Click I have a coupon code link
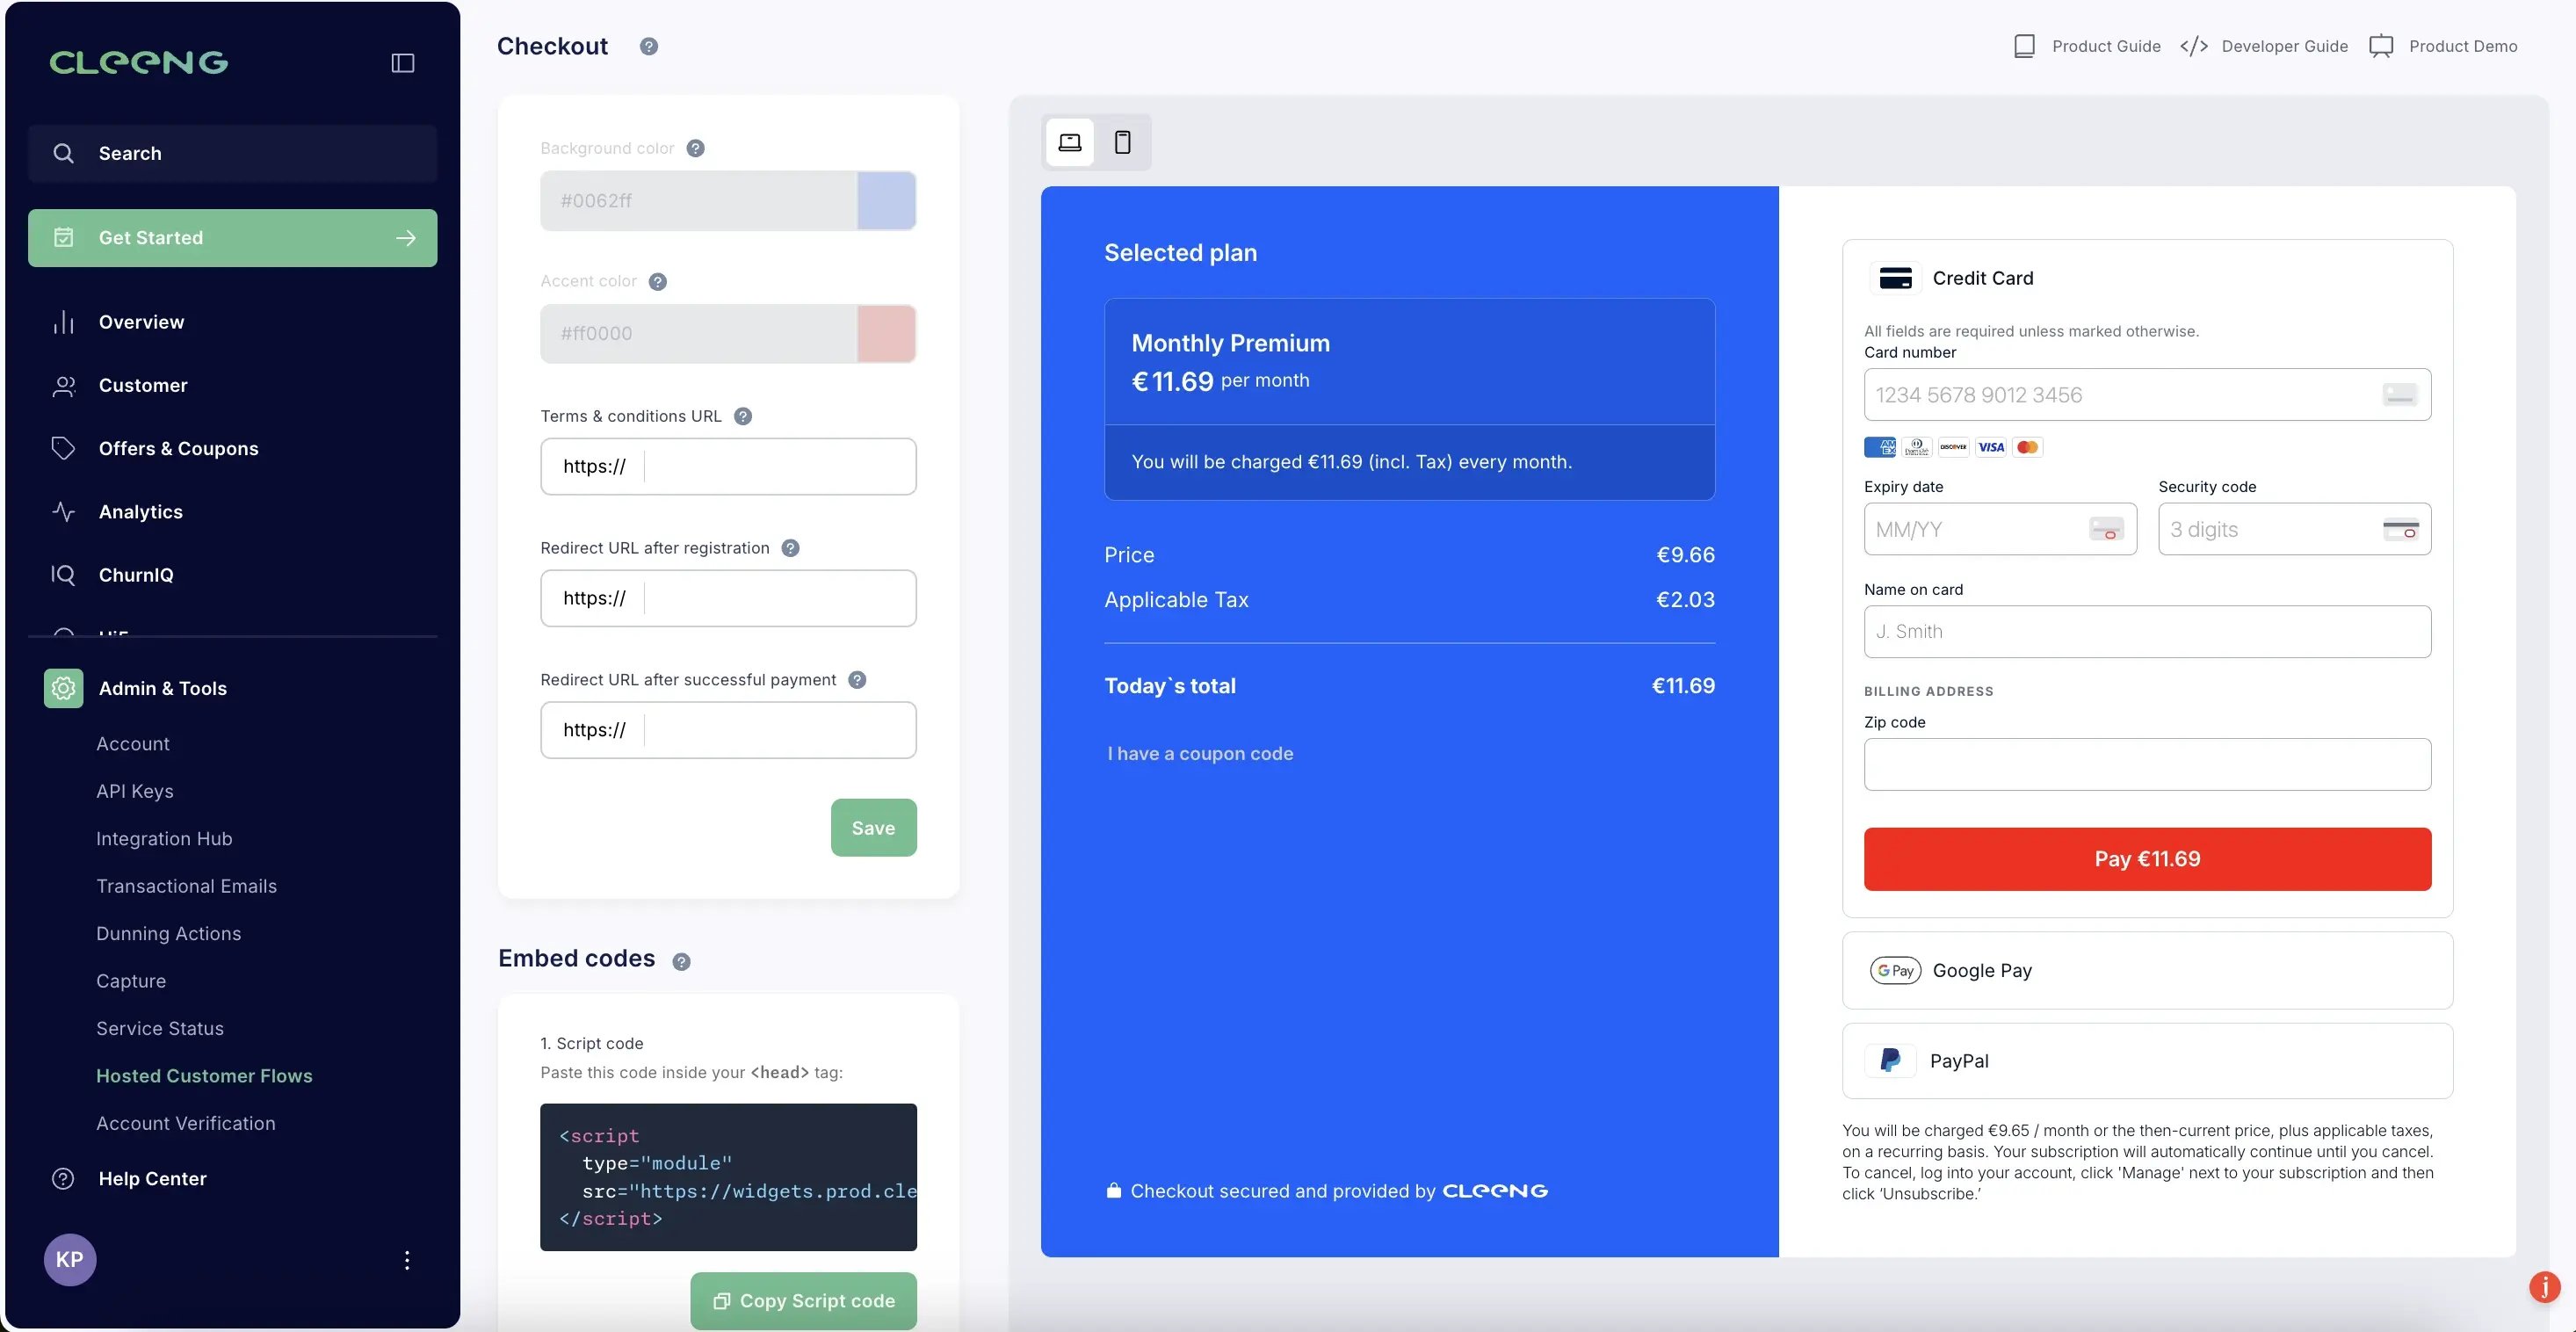Image resolution: width=2576 pixels, height=1332 pixels. (1200, 754)
